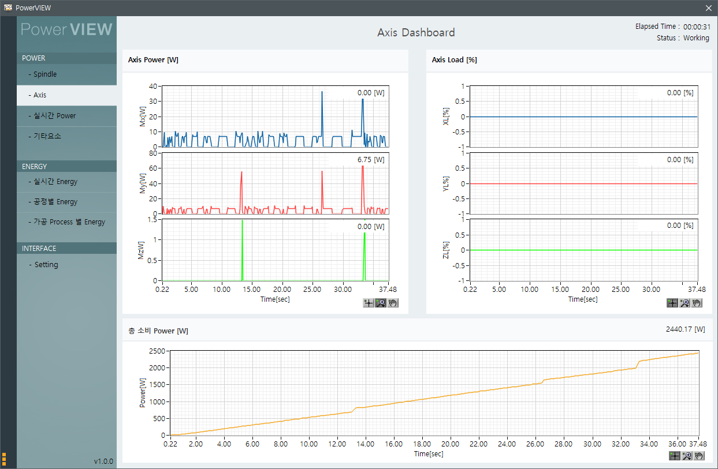The width and height of the screenshot is (718, 469).
Task: Choose hand pan tool under Axis Power graph
Action: 393,303
